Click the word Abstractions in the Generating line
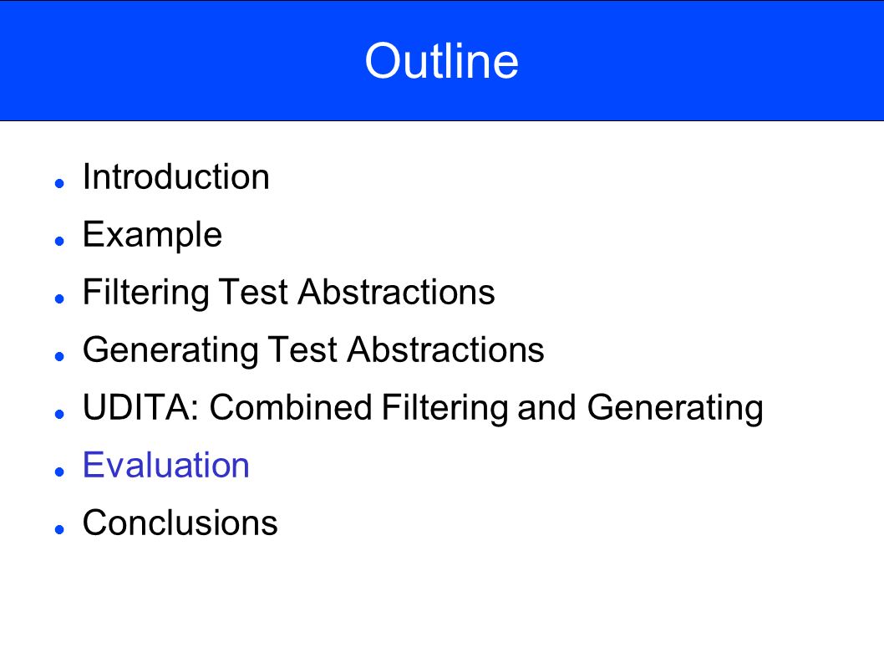Viewport: 884px width, 663px height. pos(446,349)
